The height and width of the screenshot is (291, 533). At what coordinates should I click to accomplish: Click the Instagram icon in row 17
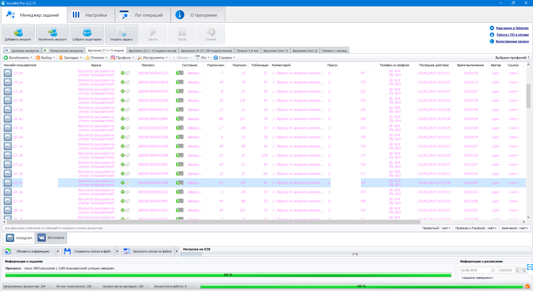coord(8,109)
